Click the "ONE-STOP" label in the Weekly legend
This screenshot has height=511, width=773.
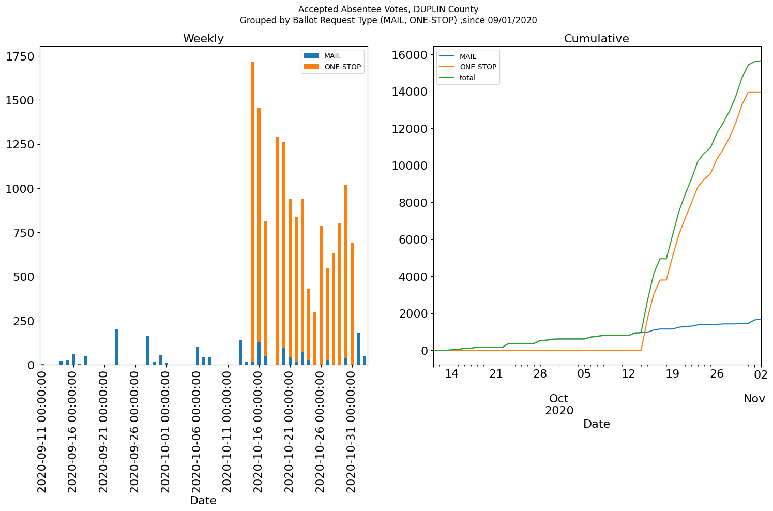[x=342, y=67]
